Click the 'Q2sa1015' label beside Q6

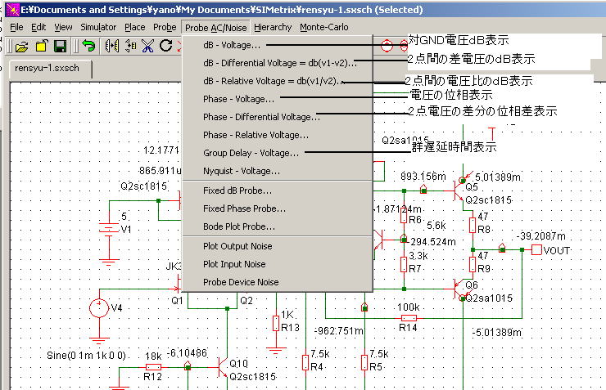pyautogui.click(x=489, y=298)
